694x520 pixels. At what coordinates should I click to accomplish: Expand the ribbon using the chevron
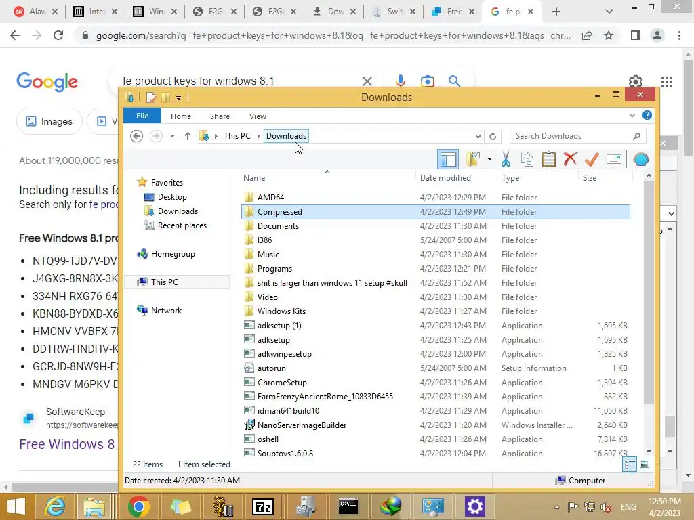pos(632,116)
